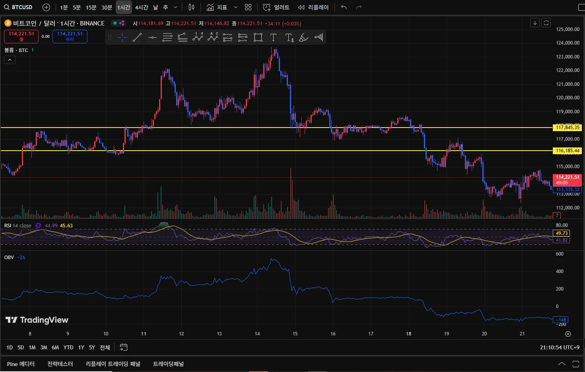Viewport: 585px width, 372px height.
Task: Expand the bottom panel chevron
Action: 562,364
